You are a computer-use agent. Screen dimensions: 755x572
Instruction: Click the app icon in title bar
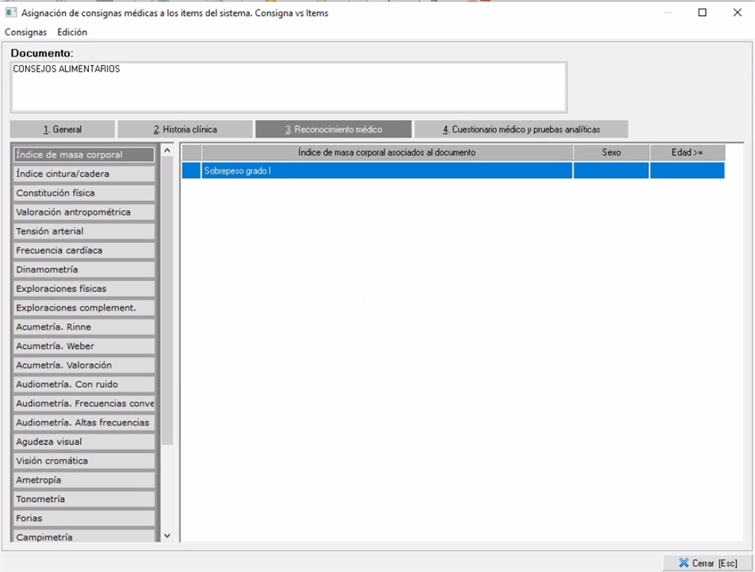pyautogui.click(x=11, y=13)
